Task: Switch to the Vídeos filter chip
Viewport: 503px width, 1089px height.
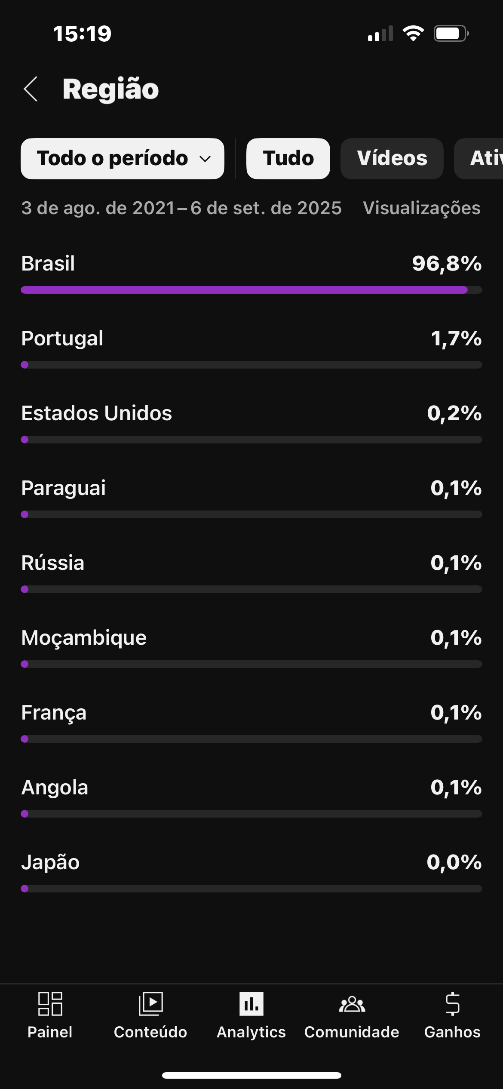Action: pos(392,158)
